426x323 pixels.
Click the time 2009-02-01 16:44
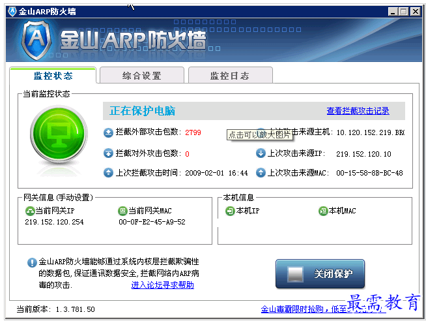[216, 173]
